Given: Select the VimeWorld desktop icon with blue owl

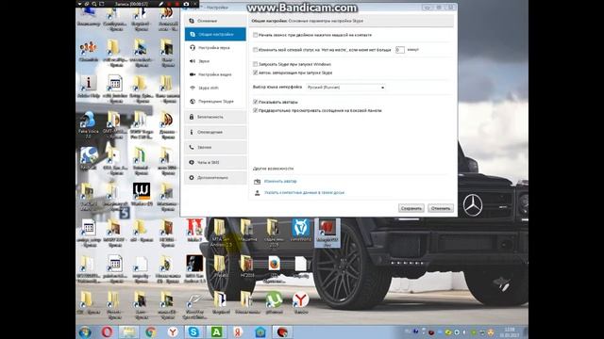Looking at the screenshot, I should point(300,230).
